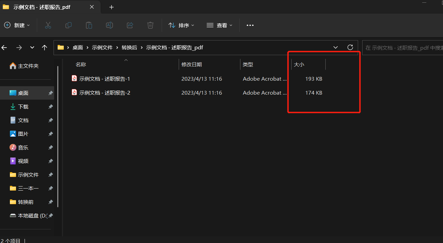Click the Share icon
443x243 pixels.
click(x=130, y=25)
